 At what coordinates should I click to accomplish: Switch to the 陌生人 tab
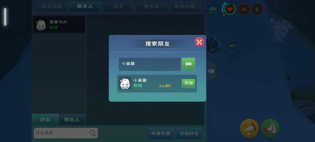coord(72,120)
